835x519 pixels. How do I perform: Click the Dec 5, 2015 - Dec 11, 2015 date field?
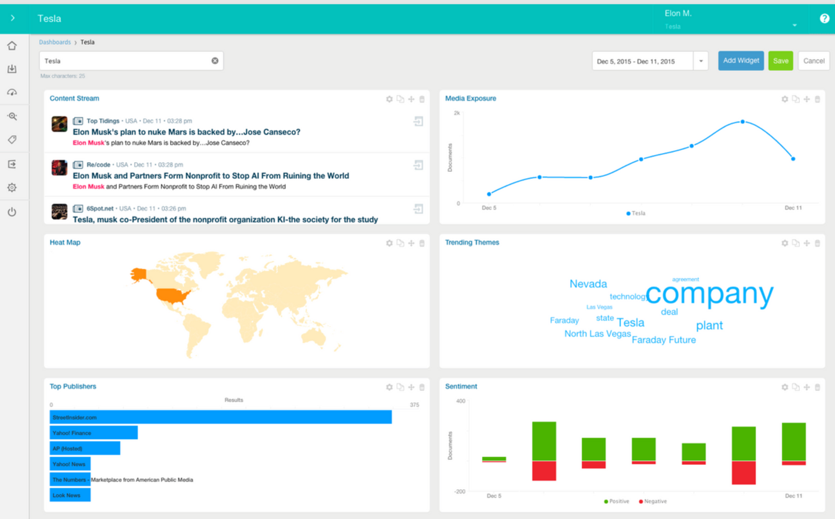pos(642,61)
